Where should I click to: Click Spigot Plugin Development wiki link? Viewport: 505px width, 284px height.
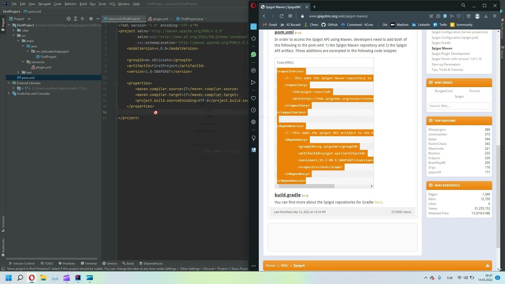coord(451,54)
